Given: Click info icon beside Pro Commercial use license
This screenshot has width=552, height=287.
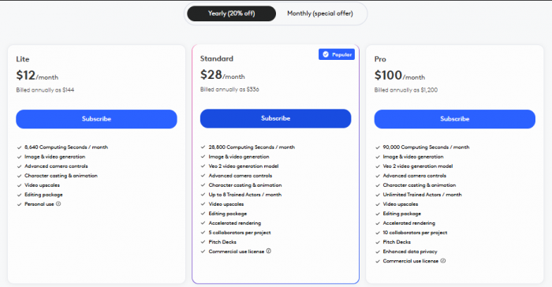Looking at the screenshot, I should [x=443, y=261].
